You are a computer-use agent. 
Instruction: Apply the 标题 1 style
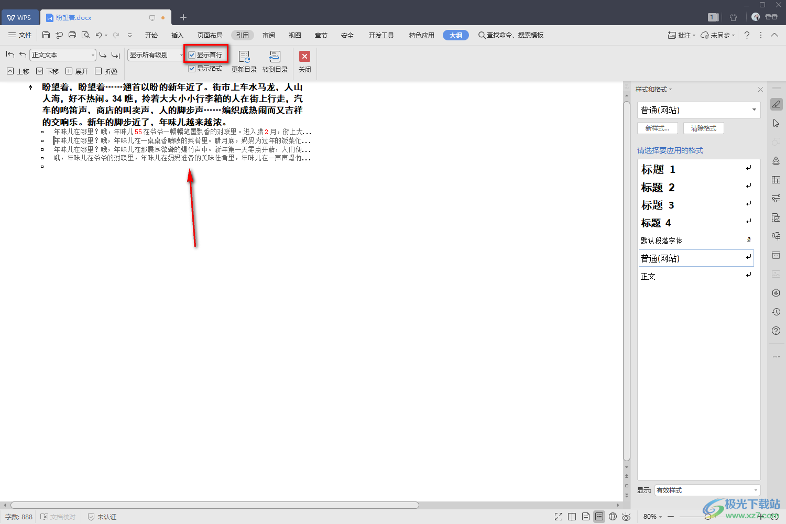(696, 169)
